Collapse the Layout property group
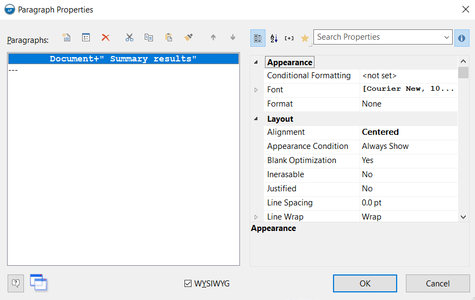The image size is (475, 300). click(x=256, y=119)
